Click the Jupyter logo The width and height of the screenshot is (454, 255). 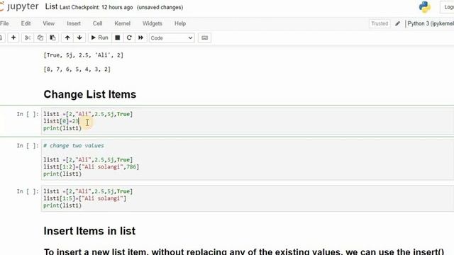(19, 6)
